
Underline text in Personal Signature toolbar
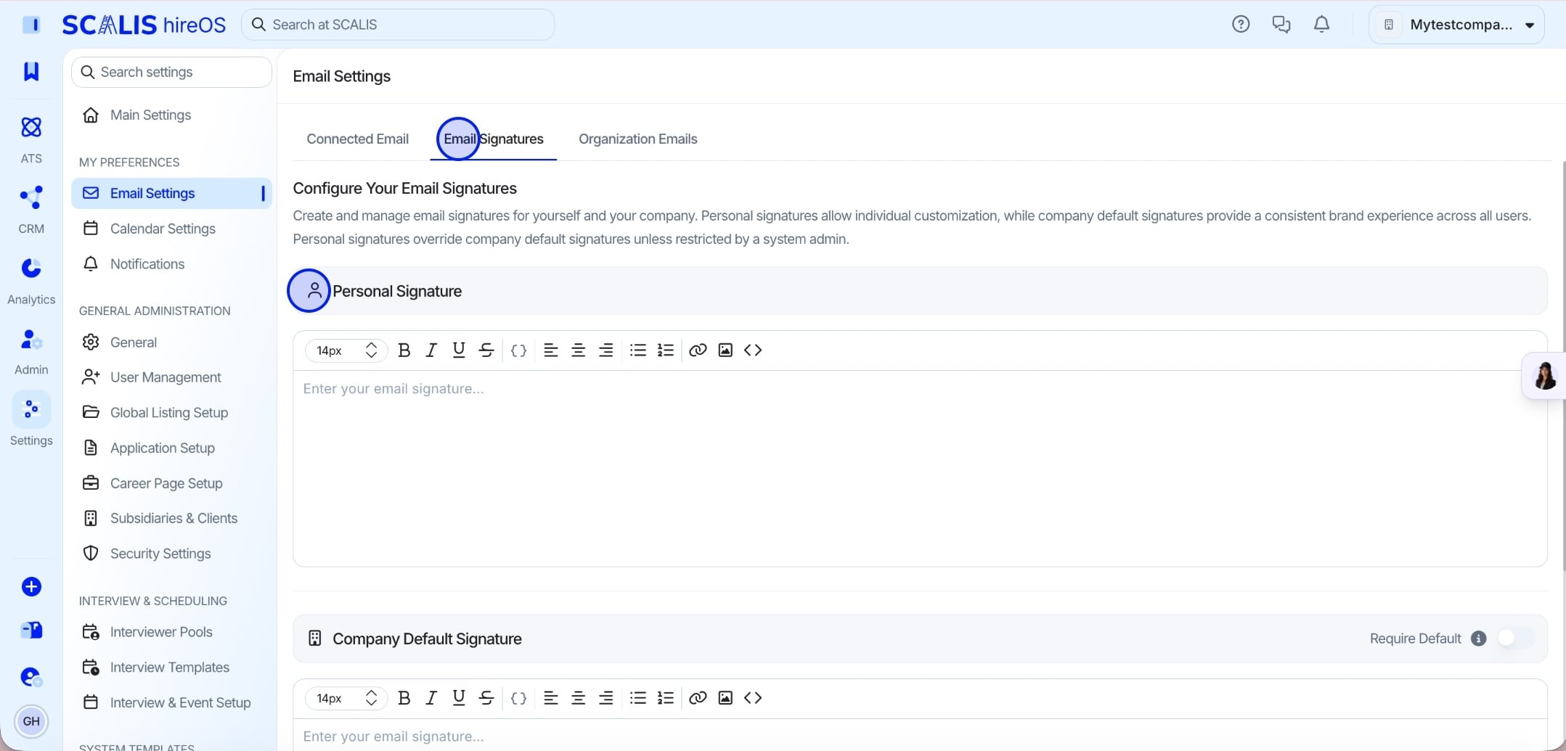tap(459, 350)
